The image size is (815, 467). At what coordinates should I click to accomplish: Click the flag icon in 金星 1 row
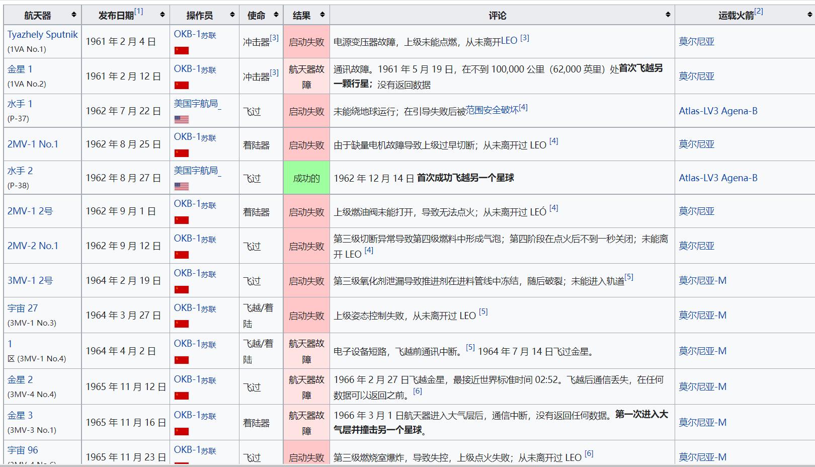pyautogui.click(x=181, y=85)
